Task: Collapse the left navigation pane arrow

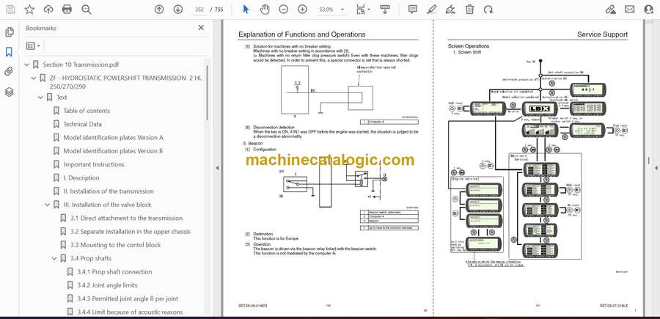Action: coord(218,168)
